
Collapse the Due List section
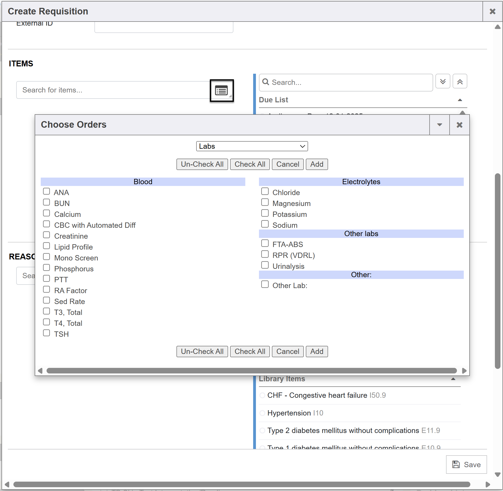[459, 100]
